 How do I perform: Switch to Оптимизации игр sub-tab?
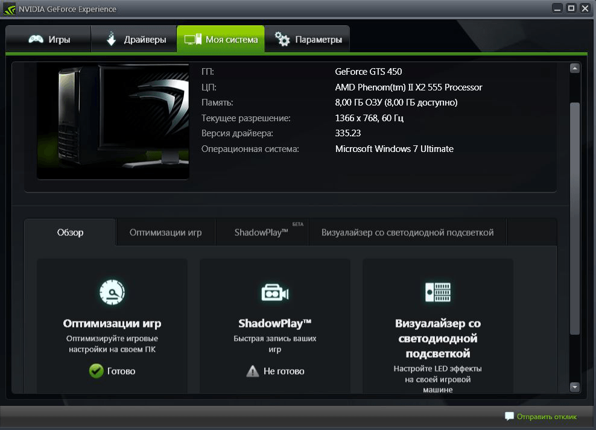[x=165, y=232]
